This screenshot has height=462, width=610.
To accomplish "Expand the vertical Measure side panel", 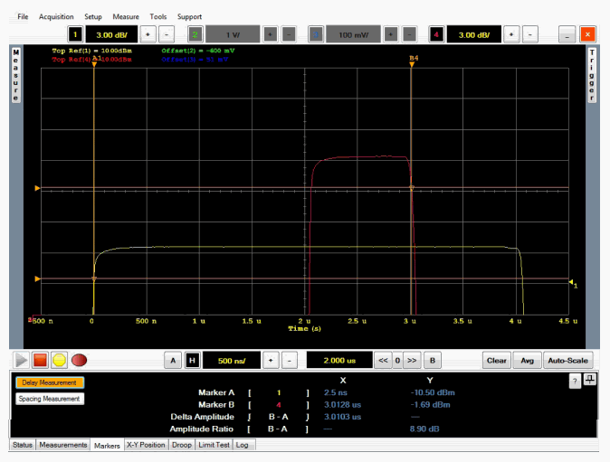I will tap(15, 72).
